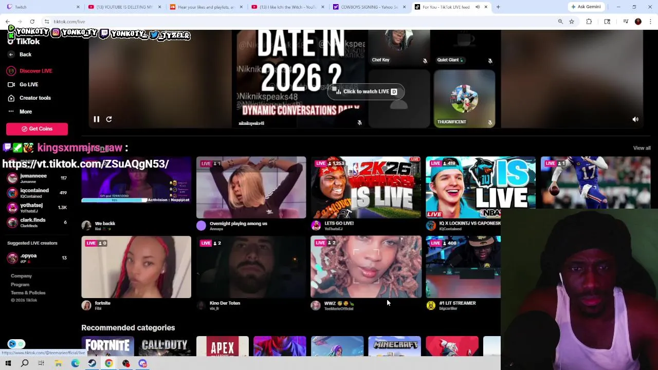Image resolution: width=658 pixels, height=370 pixels.
Task: Select the Apex Legends category tile
Action: (x=222, y=346)
